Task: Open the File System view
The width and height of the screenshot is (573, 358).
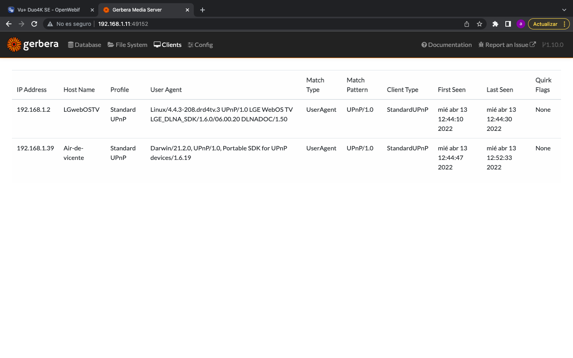Action: [127, 45]
